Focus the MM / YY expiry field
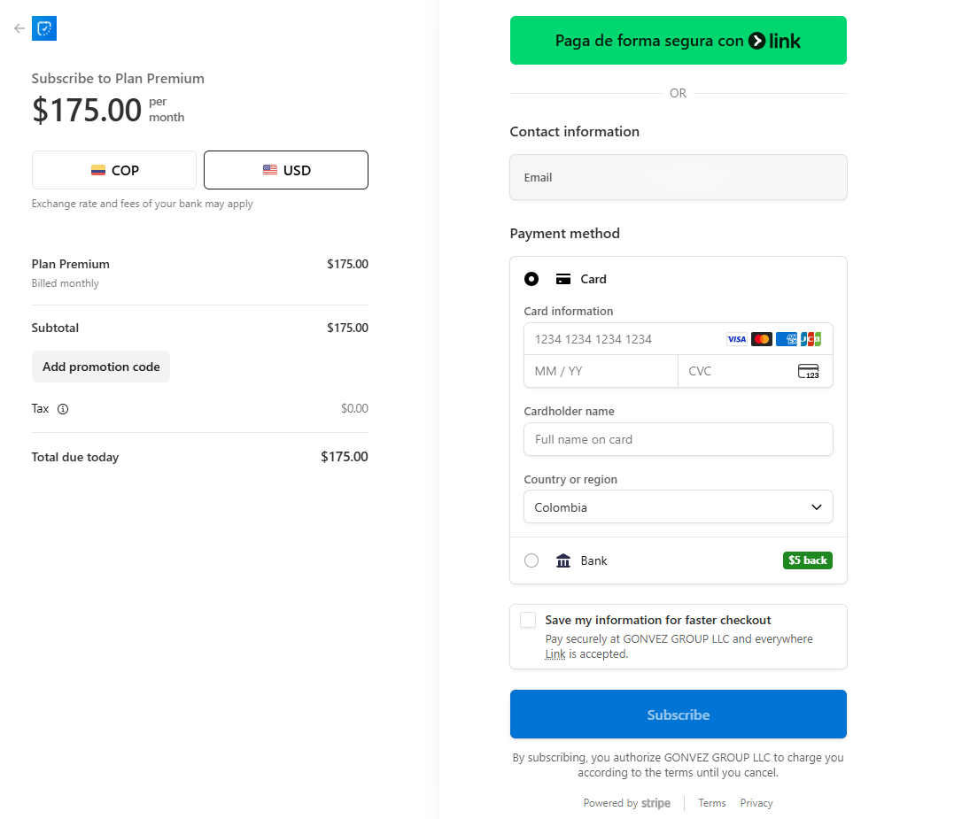Viewport: 954px width, 819px height. coord(601,371)
